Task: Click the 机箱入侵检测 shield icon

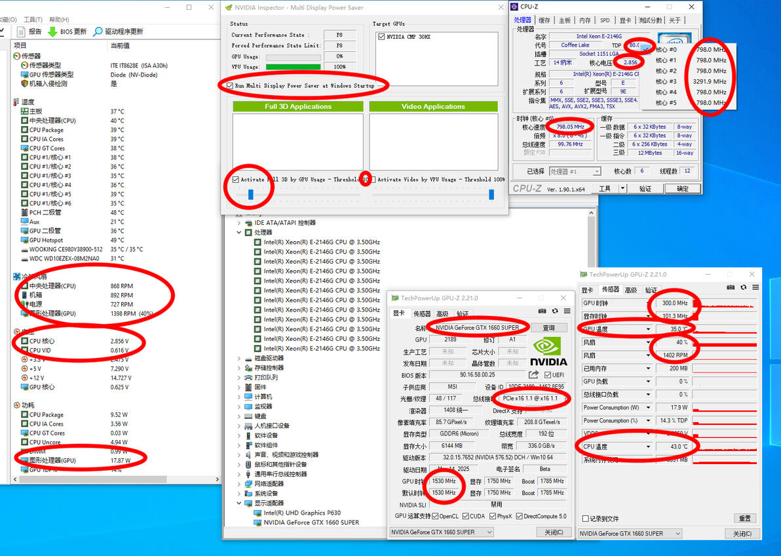Action: pyautogui.click(x=24, y=84)
